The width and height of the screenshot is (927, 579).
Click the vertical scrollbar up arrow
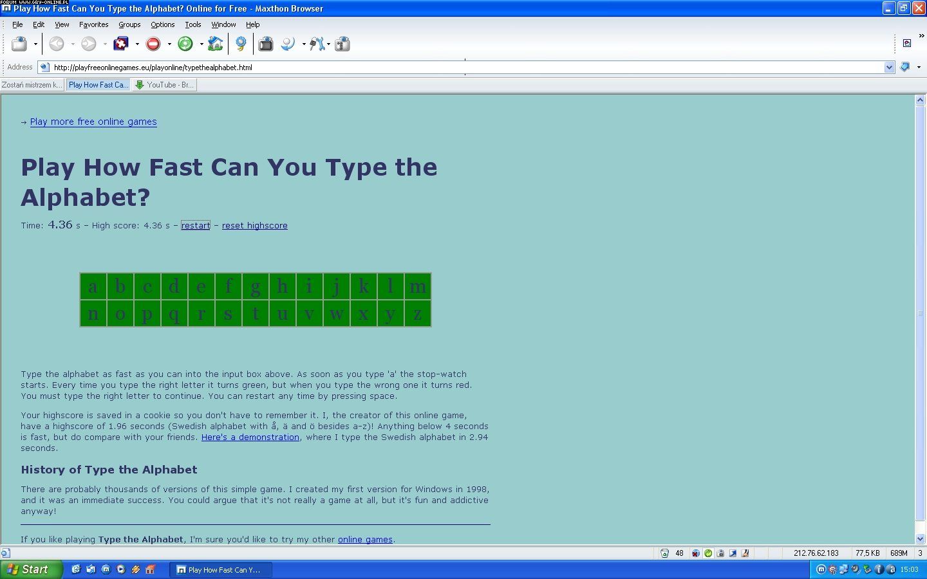920,100
